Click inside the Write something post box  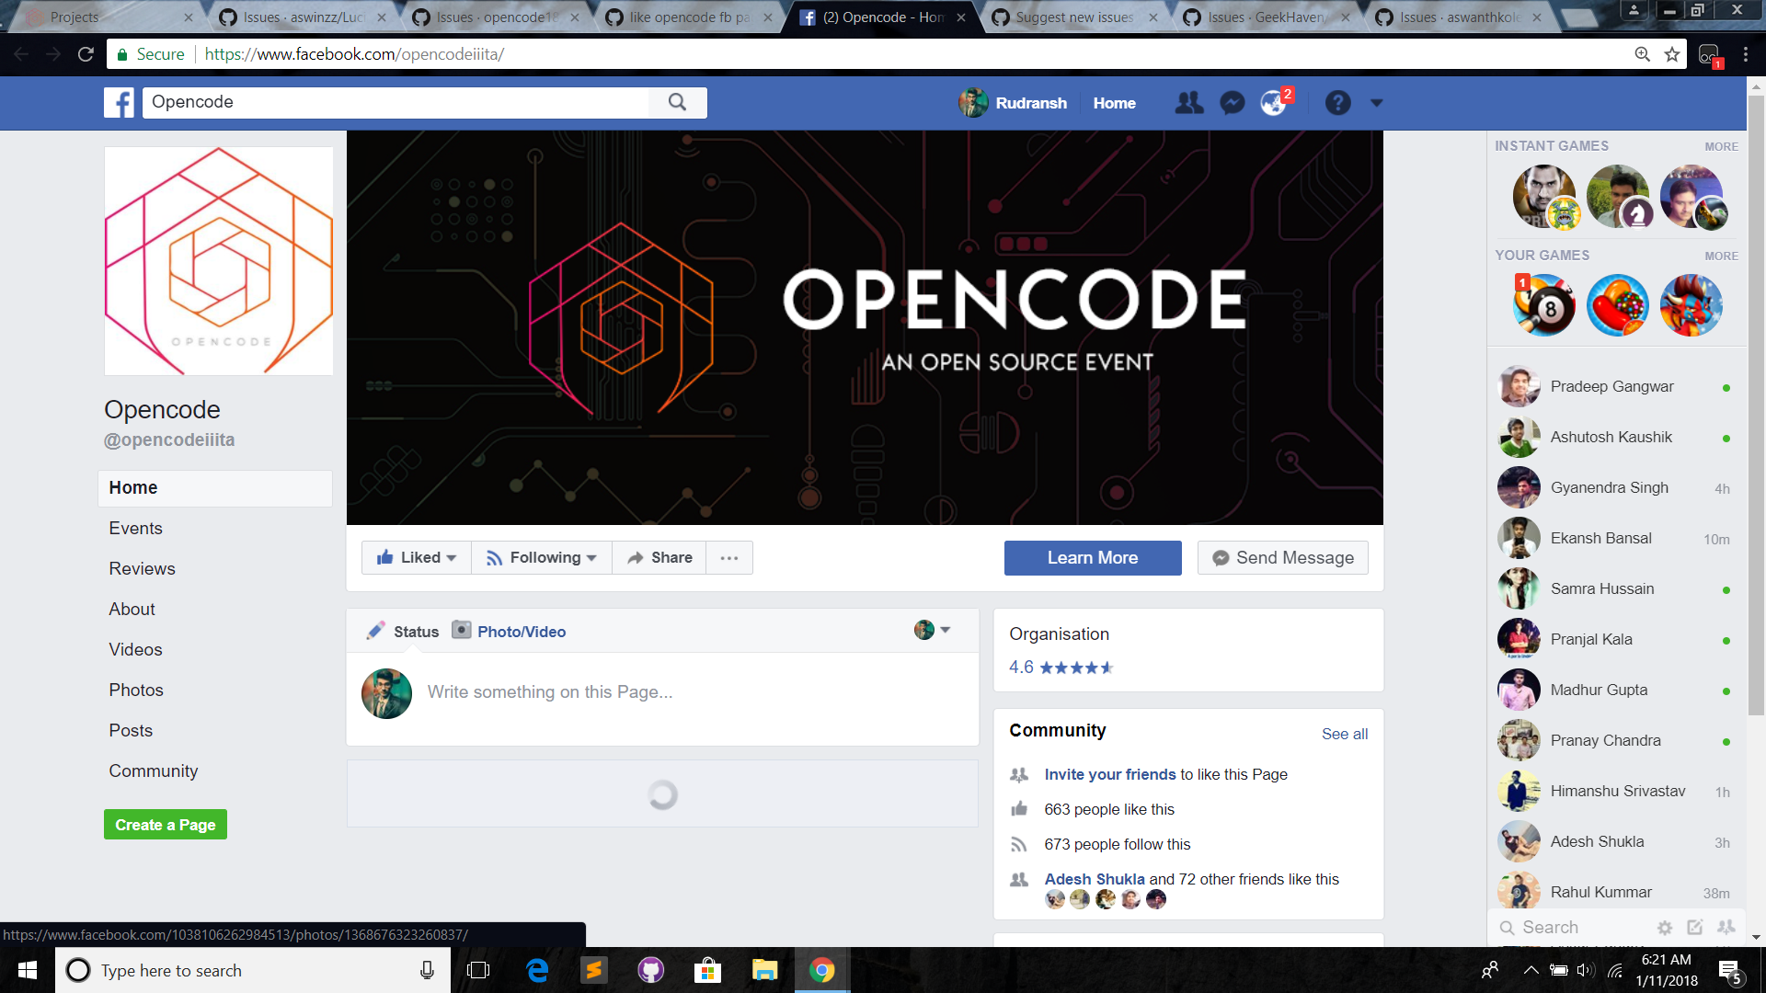[x=598, y=692]
